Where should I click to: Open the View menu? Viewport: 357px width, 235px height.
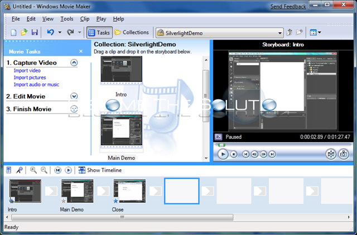point(48,19)
